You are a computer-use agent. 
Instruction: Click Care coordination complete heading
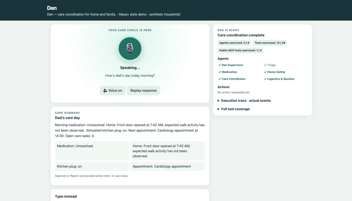241,35
